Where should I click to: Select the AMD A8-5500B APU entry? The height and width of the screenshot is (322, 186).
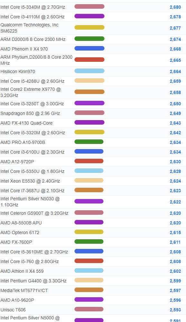coord(21,223)
